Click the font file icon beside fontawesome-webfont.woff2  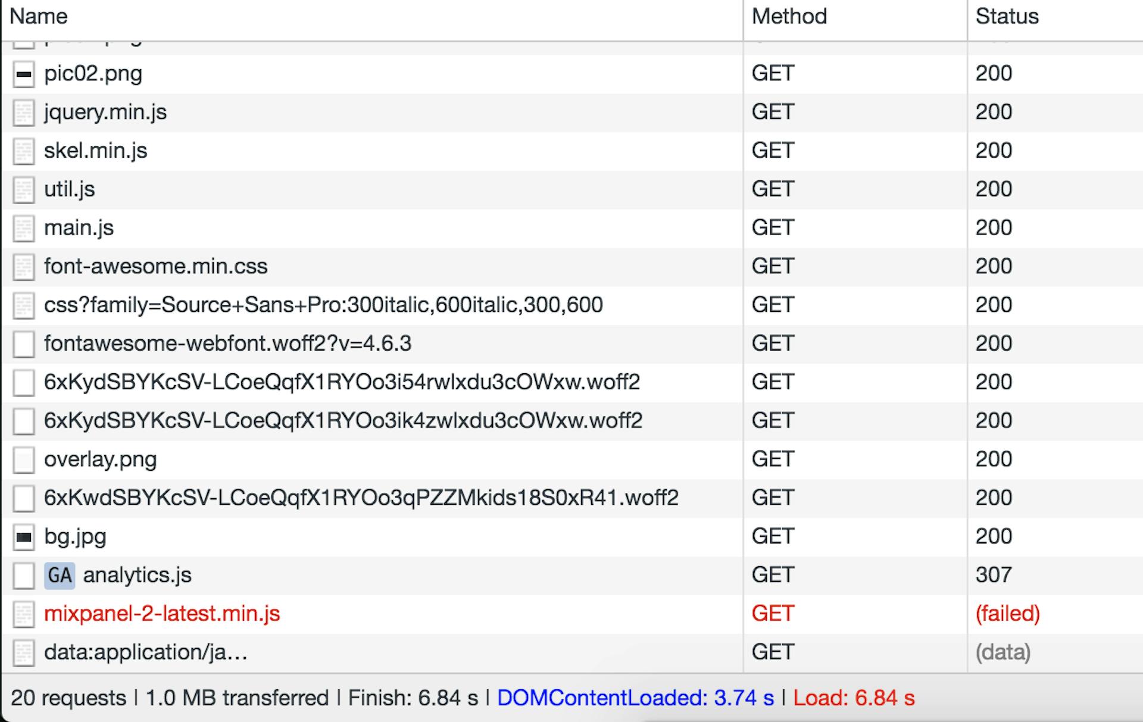click(x=24, y=343)
